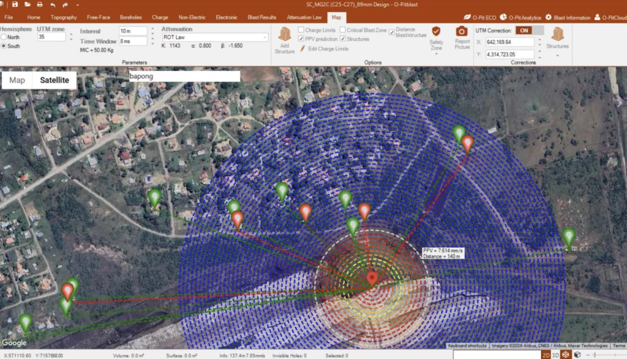The height and width of the screenshot is (359, 627).
Task: Click the leftmost green pin at bottom-left
Action: 26,323
